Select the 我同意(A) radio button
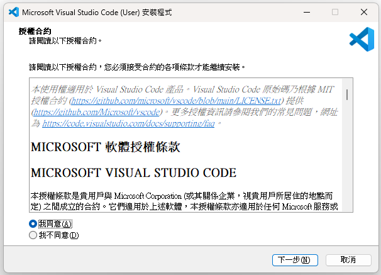The width and height of the screenshot is (381, 275). click(x=33, y=223)
